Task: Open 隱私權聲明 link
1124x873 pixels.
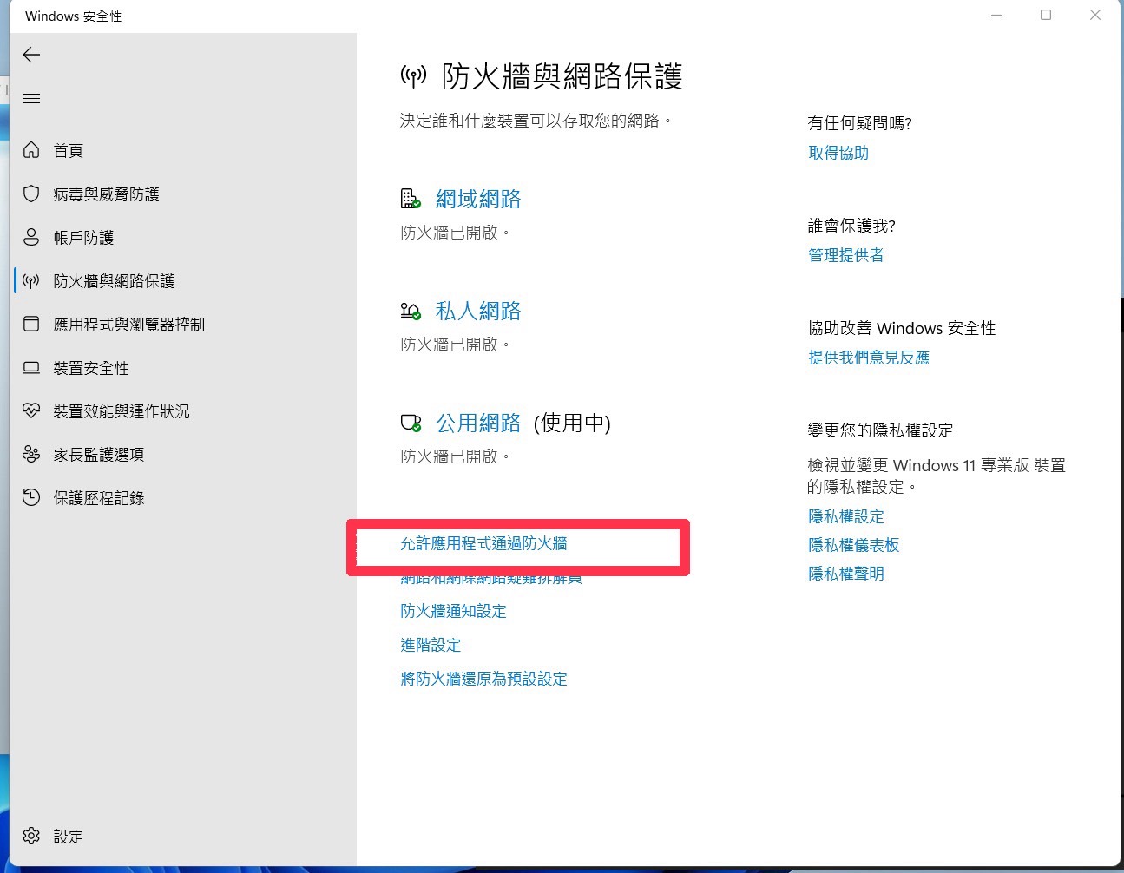Action: [846, 574]
